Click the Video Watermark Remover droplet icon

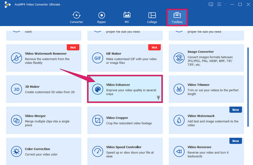pyautogui.click(x=16, y=58)
